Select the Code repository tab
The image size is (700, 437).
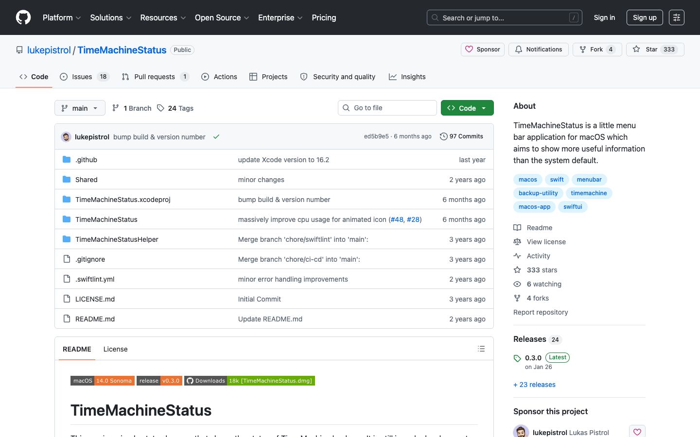point(34,77)
